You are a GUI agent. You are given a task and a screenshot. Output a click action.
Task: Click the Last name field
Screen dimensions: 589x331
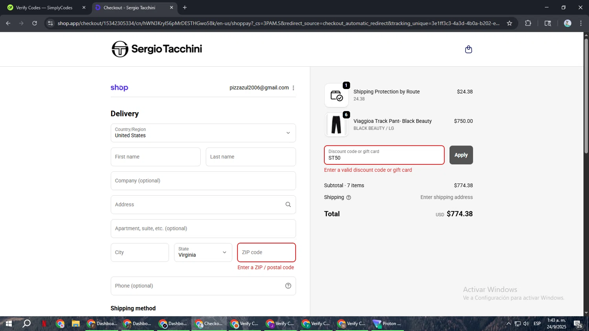[x=251, y=157]
